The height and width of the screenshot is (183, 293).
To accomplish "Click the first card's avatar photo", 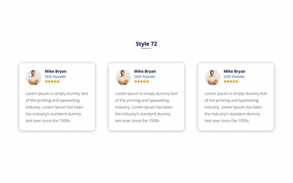I will [x=33, y=77].
